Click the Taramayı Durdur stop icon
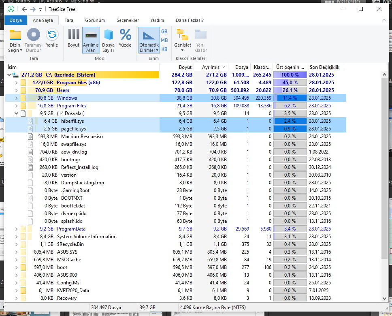 34,34
